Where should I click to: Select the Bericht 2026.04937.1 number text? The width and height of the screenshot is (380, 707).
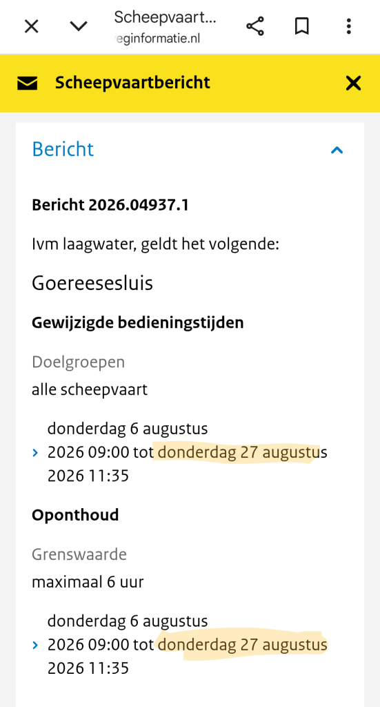[x=110, y=205]
